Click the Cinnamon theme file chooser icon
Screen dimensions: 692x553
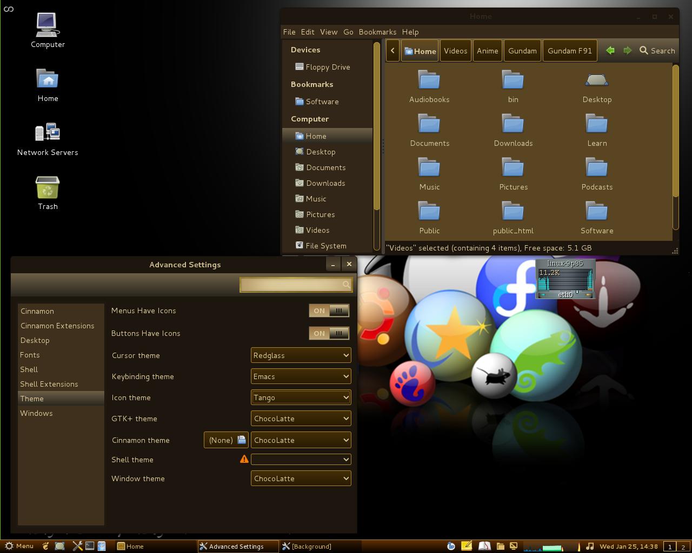coord(242,440)
